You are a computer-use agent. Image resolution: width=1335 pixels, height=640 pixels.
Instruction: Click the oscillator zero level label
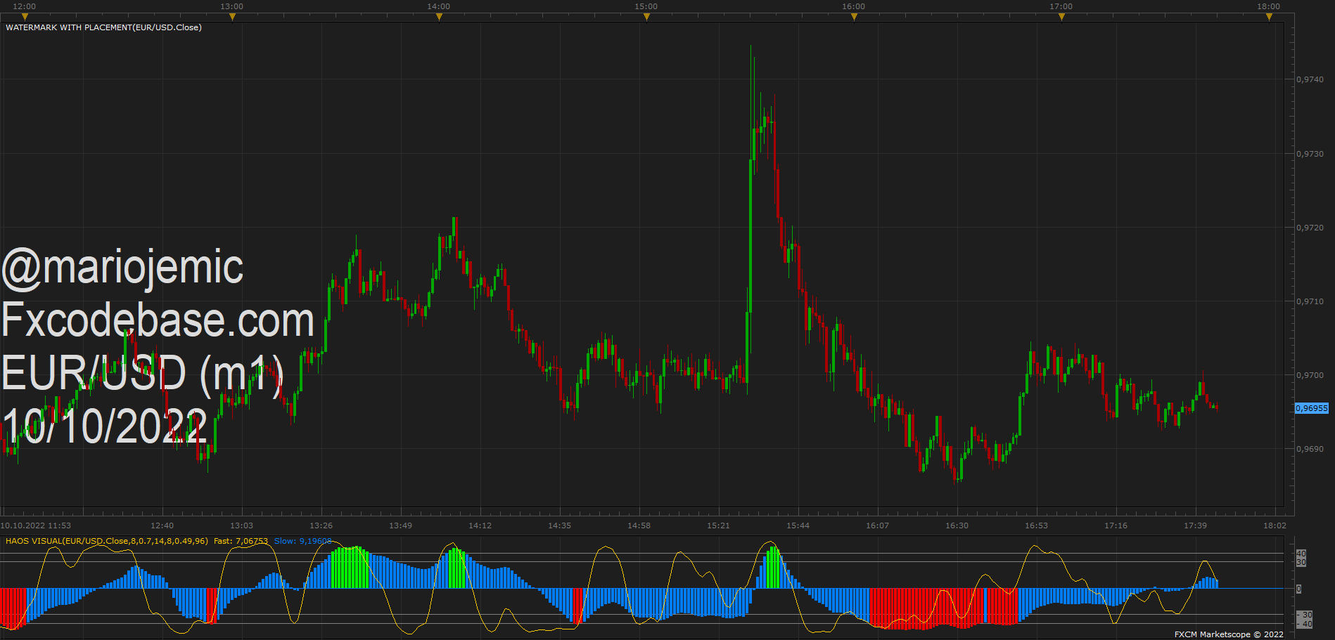[x=1299, y=589]
